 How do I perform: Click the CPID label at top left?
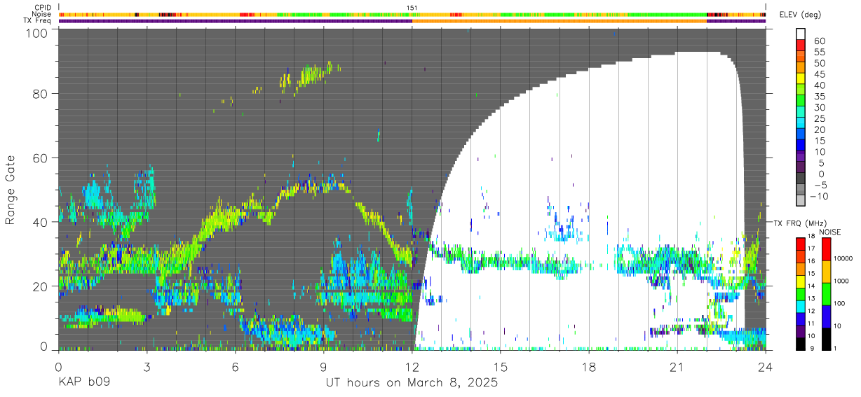click(x=43, y=8)
